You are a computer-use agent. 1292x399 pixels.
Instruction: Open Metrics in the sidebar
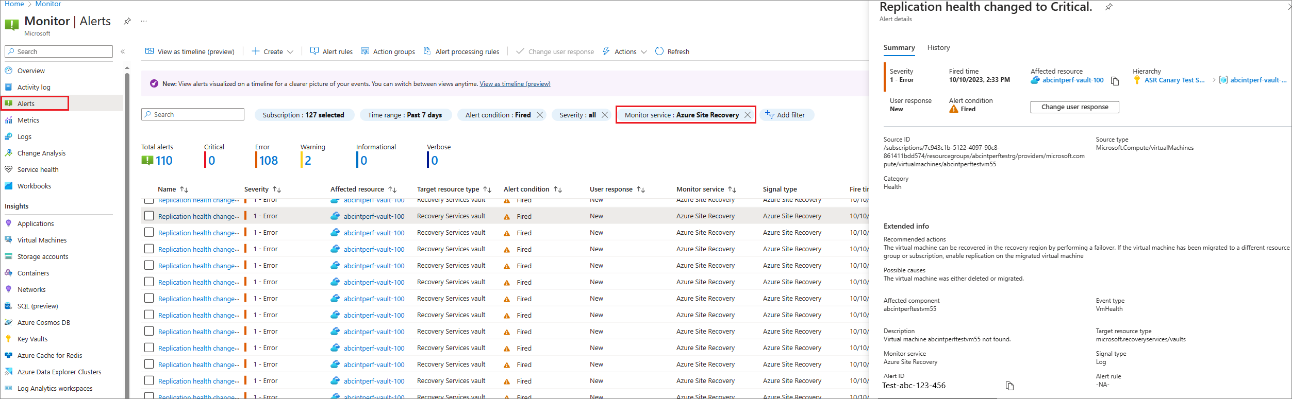coord(28,120)
